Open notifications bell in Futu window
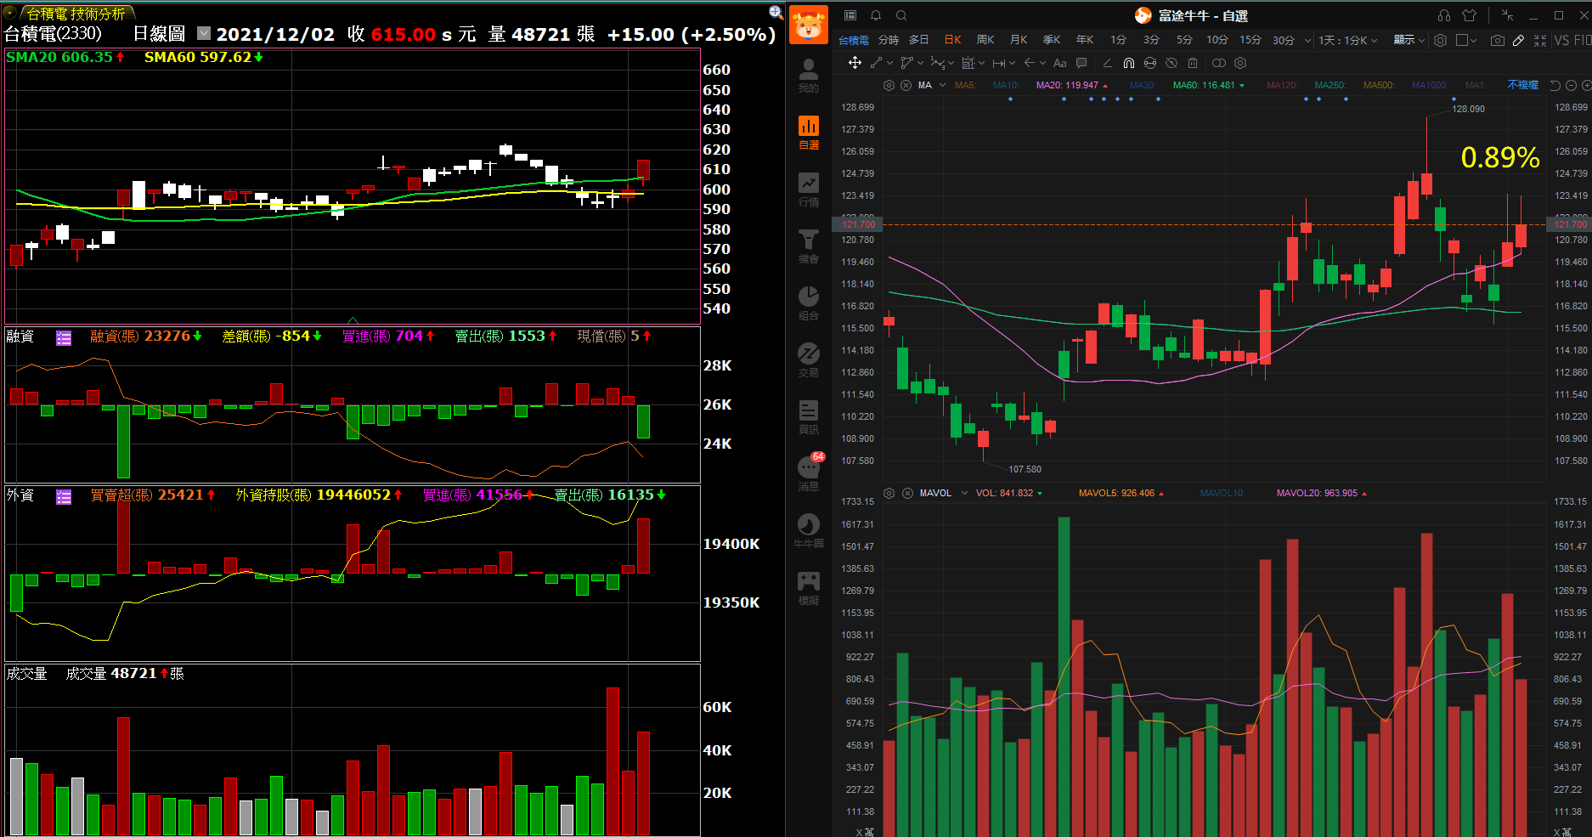 click(876, 15)
